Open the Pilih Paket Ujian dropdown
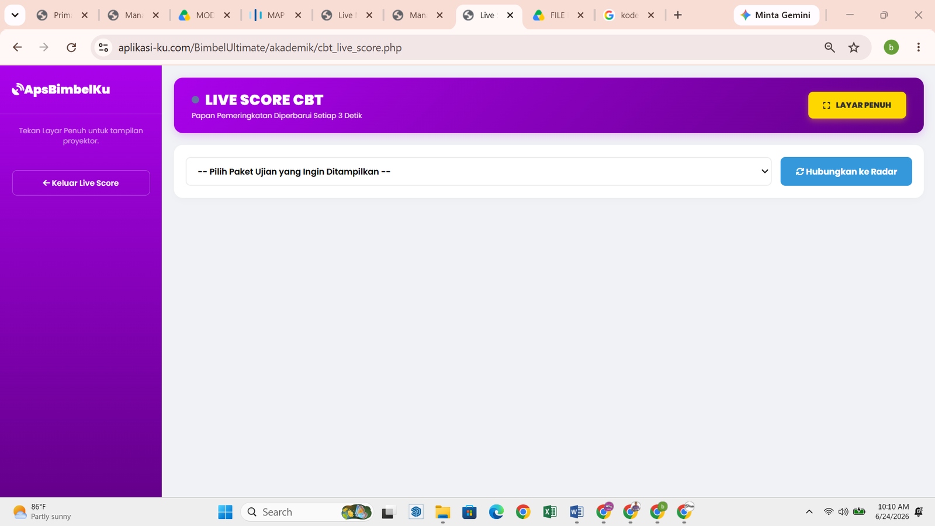The height and width of the screenshot is (526, 935). point(479,171)
